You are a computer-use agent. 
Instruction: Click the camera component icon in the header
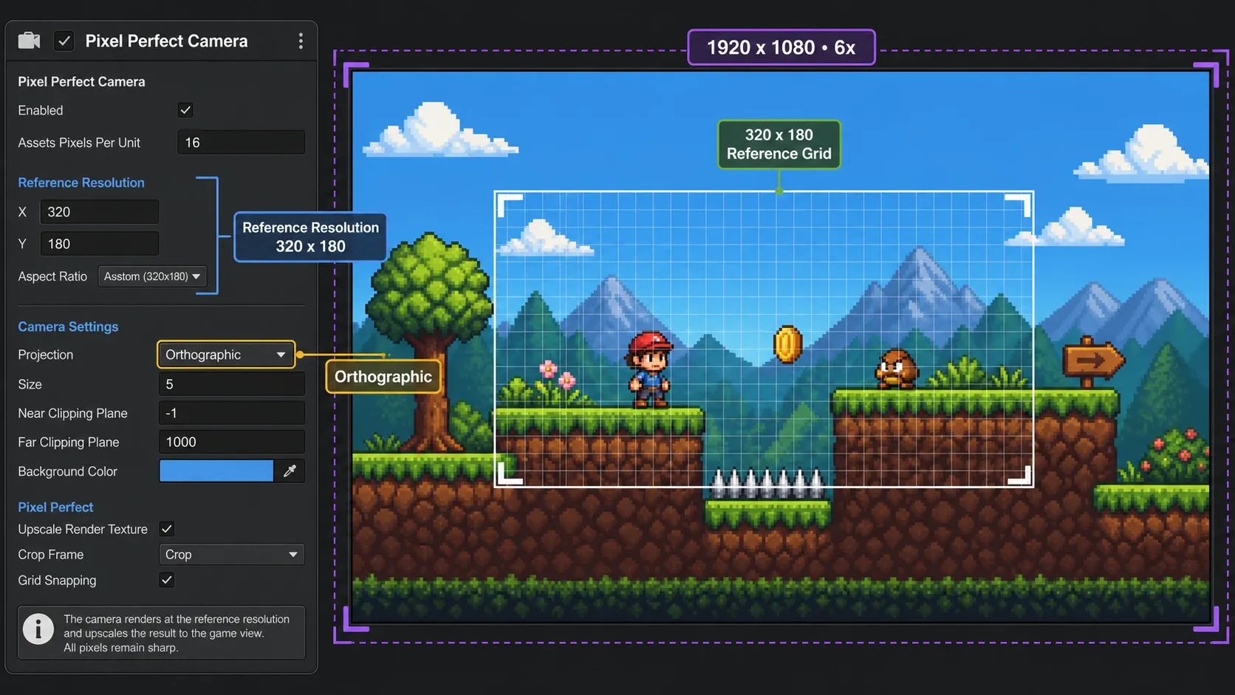click(x=30, y=41)
